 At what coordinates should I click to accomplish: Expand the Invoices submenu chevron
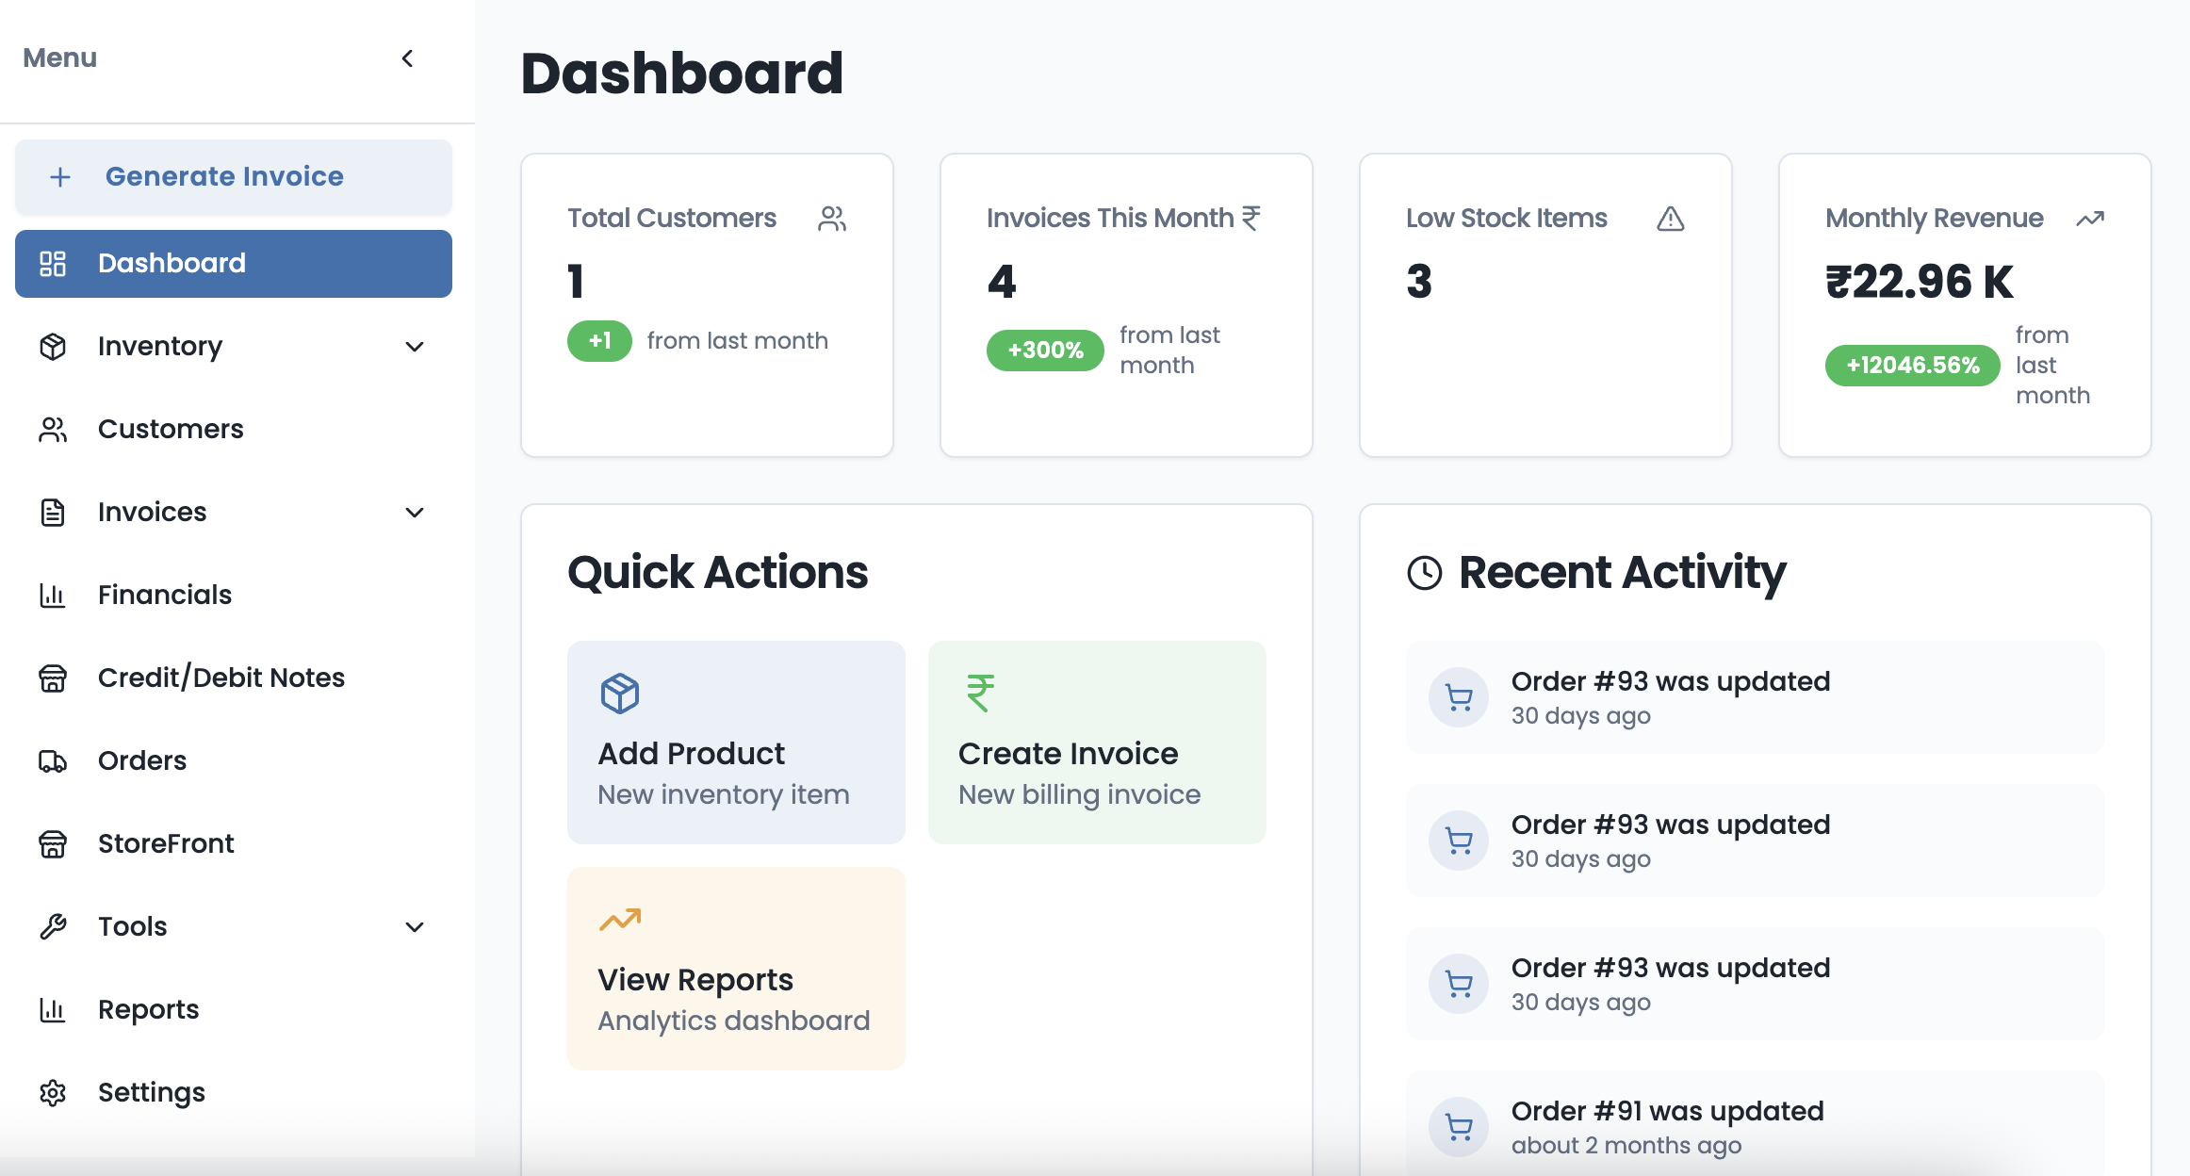tap(415, 513)
